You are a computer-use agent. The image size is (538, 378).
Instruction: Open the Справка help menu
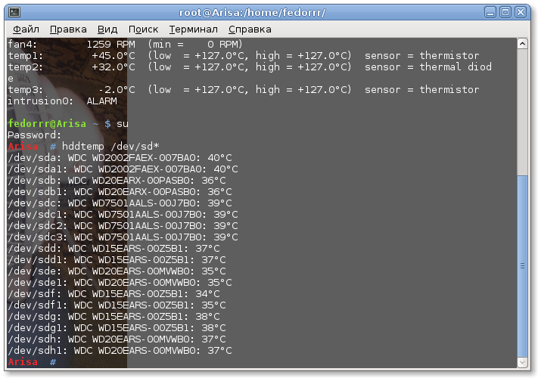(250, 29)
